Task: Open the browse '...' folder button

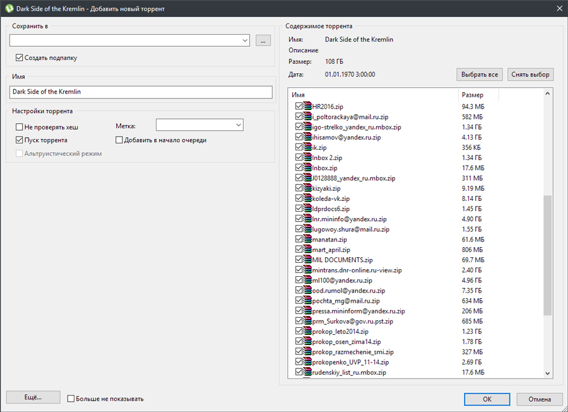Action: click(263, 41)
